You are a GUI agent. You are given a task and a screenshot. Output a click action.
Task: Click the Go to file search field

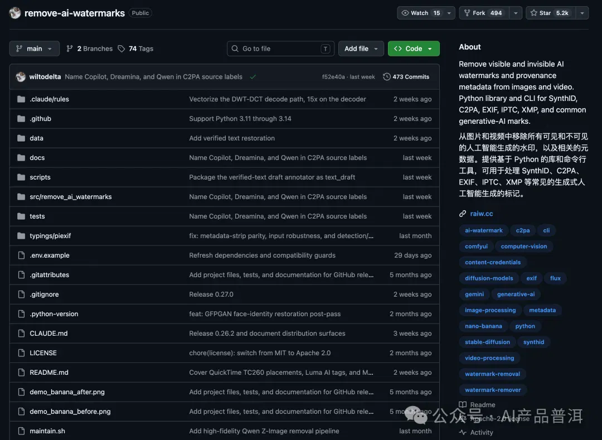pyautogui.click(x=280, y=49)
